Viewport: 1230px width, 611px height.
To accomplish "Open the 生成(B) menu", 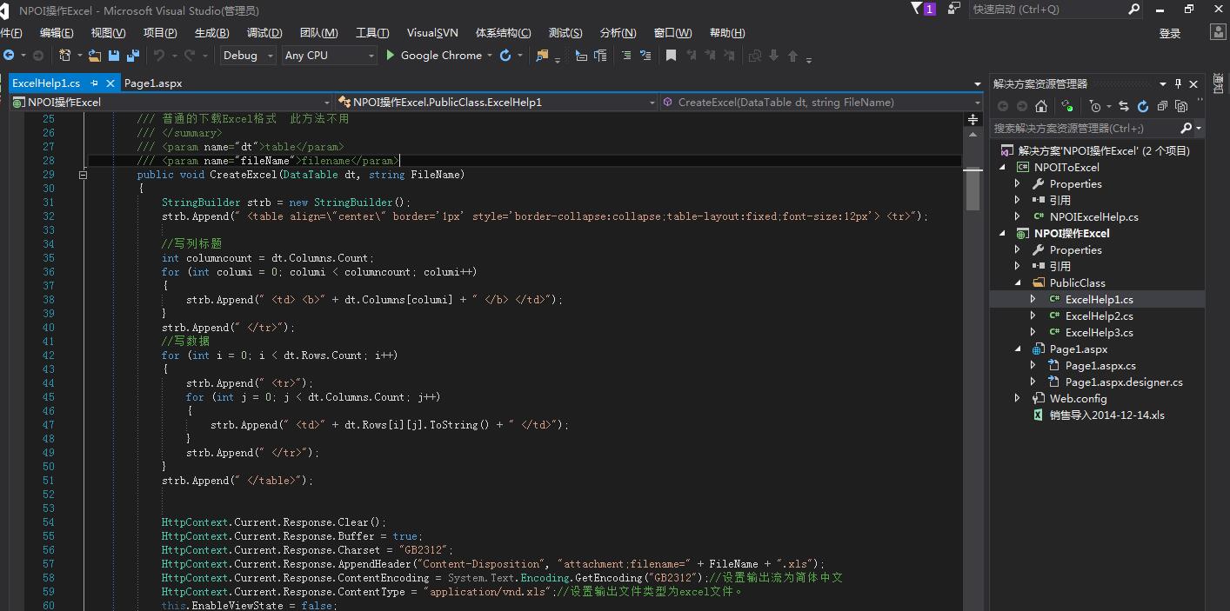I will pos(211,32).
